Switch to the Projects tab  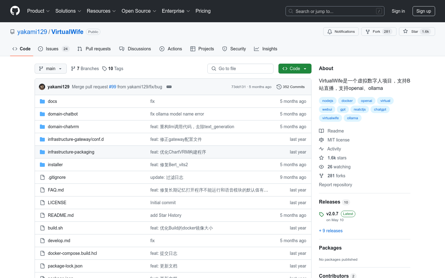point(202,49)
